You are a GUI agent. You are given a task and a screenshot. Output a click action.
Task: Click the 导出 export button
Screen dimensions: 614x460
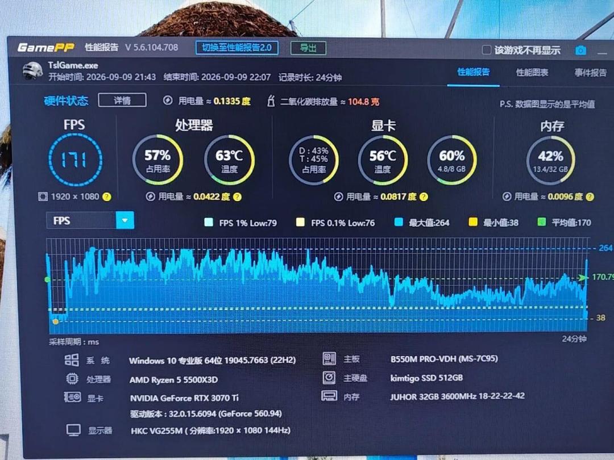308,48
